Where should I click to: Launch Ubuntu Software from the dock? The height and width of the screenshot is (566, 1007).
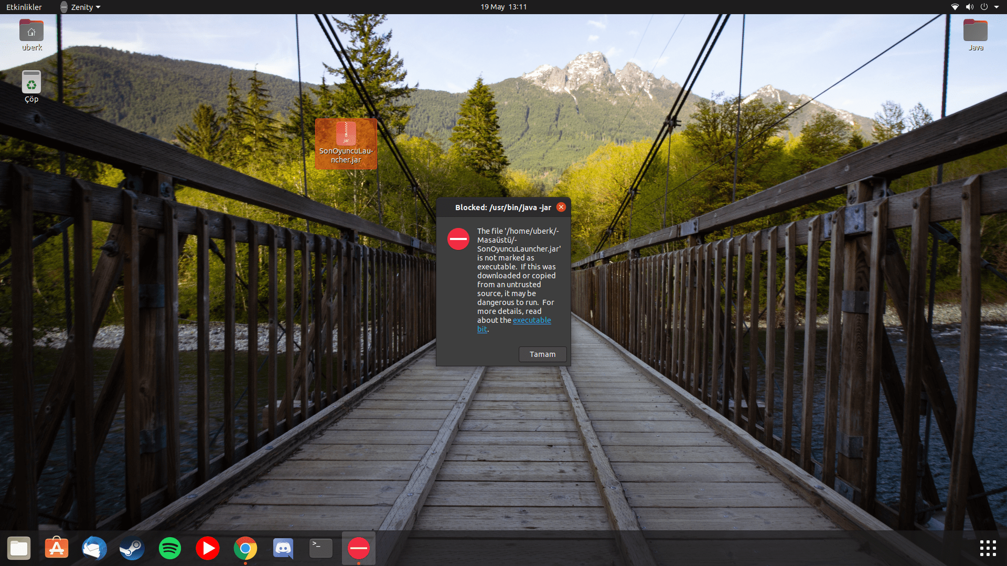57,548
